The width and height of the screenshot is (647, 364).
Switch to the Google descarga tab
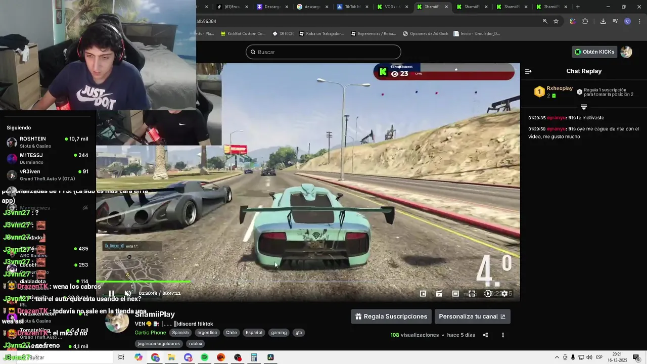pos(312,7)
